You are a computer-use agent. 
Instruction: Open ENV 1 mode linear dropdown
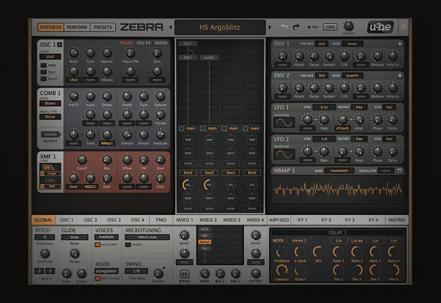point(352,44)
